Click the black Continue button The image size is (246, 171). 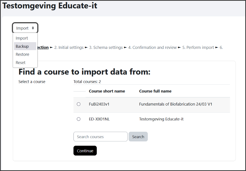85,151
